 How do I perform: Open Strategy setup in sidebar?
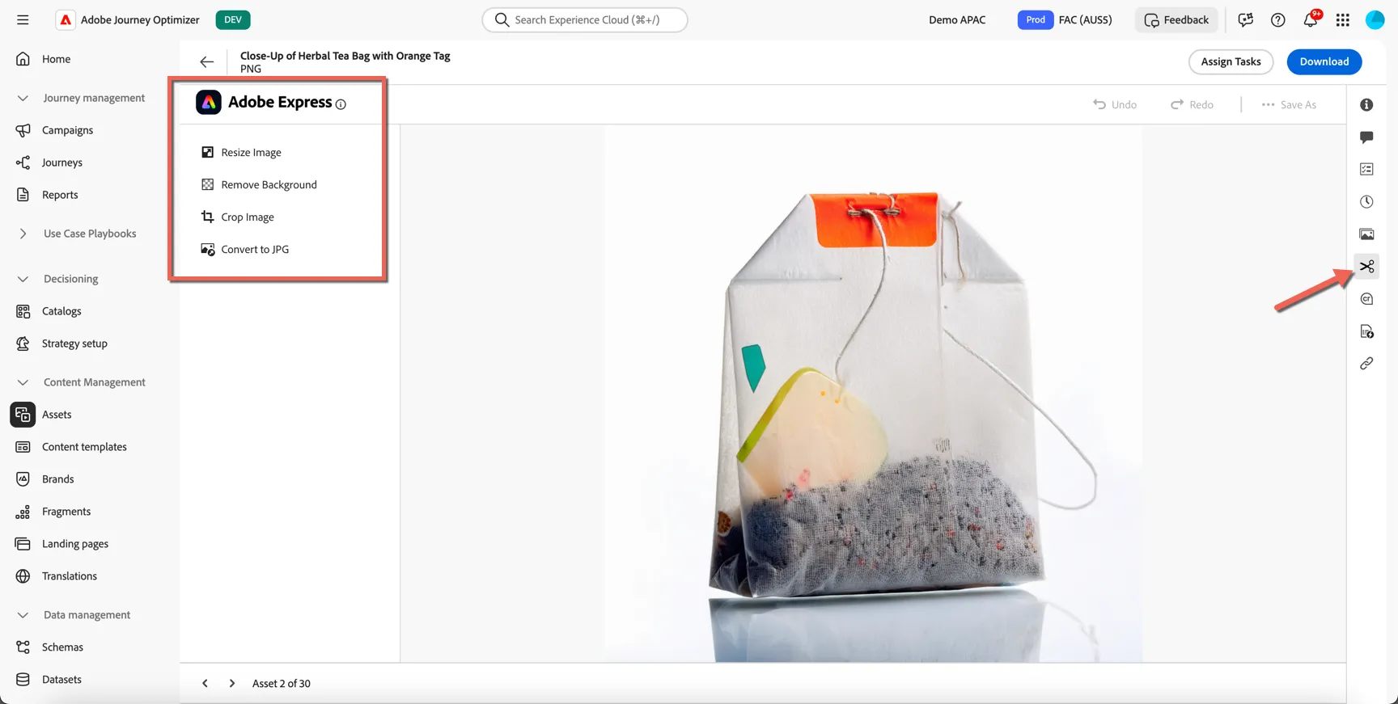[x=74, y=344]
